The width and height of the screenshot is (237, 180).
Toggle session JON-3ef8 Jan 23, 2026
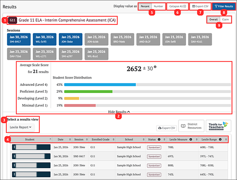tap(174, 39)
